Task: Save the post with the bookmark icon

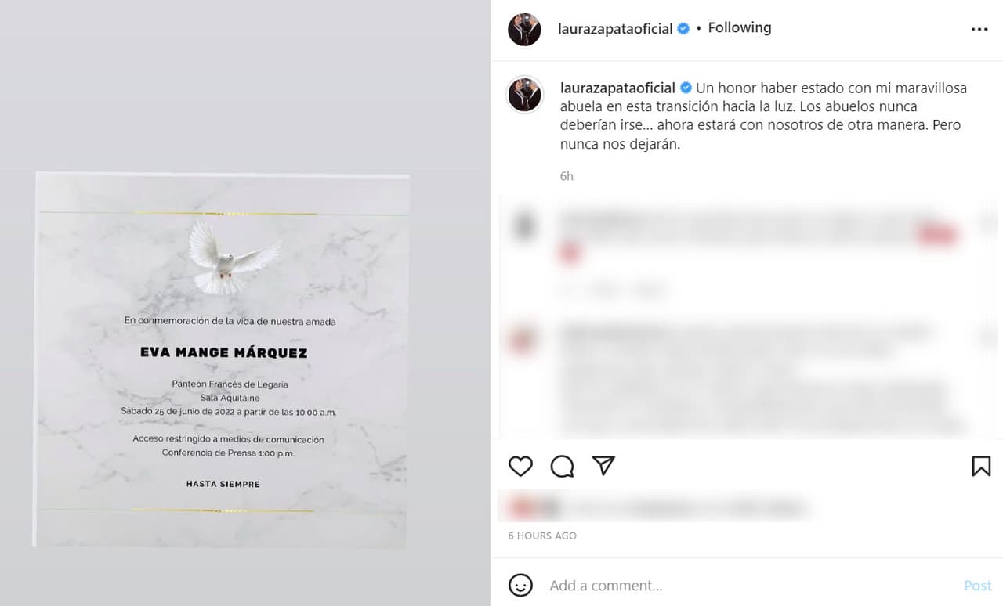Action: 981,466
